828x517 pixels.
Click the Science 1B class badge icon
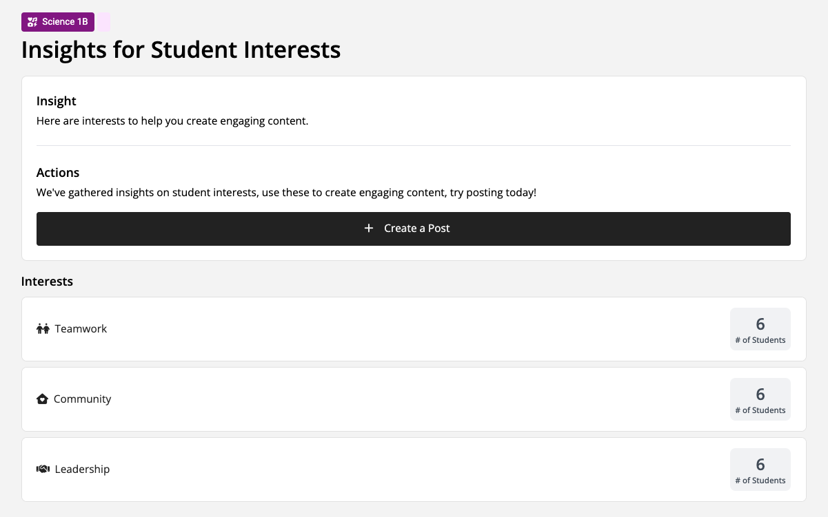tap(32, 22)
